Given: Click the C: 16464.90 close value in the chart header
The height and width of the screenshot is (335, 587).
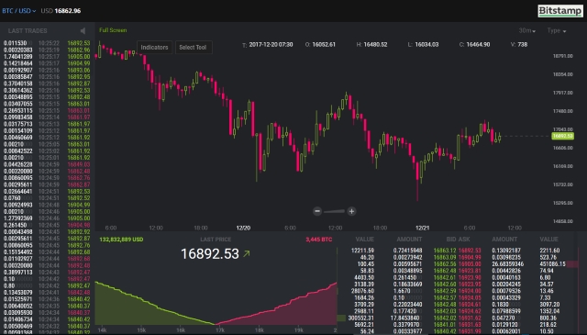Looking at the screenshot, I should click(x=474, y=45).
